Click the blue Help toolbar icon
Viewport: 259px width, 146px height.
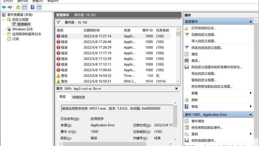32,7
